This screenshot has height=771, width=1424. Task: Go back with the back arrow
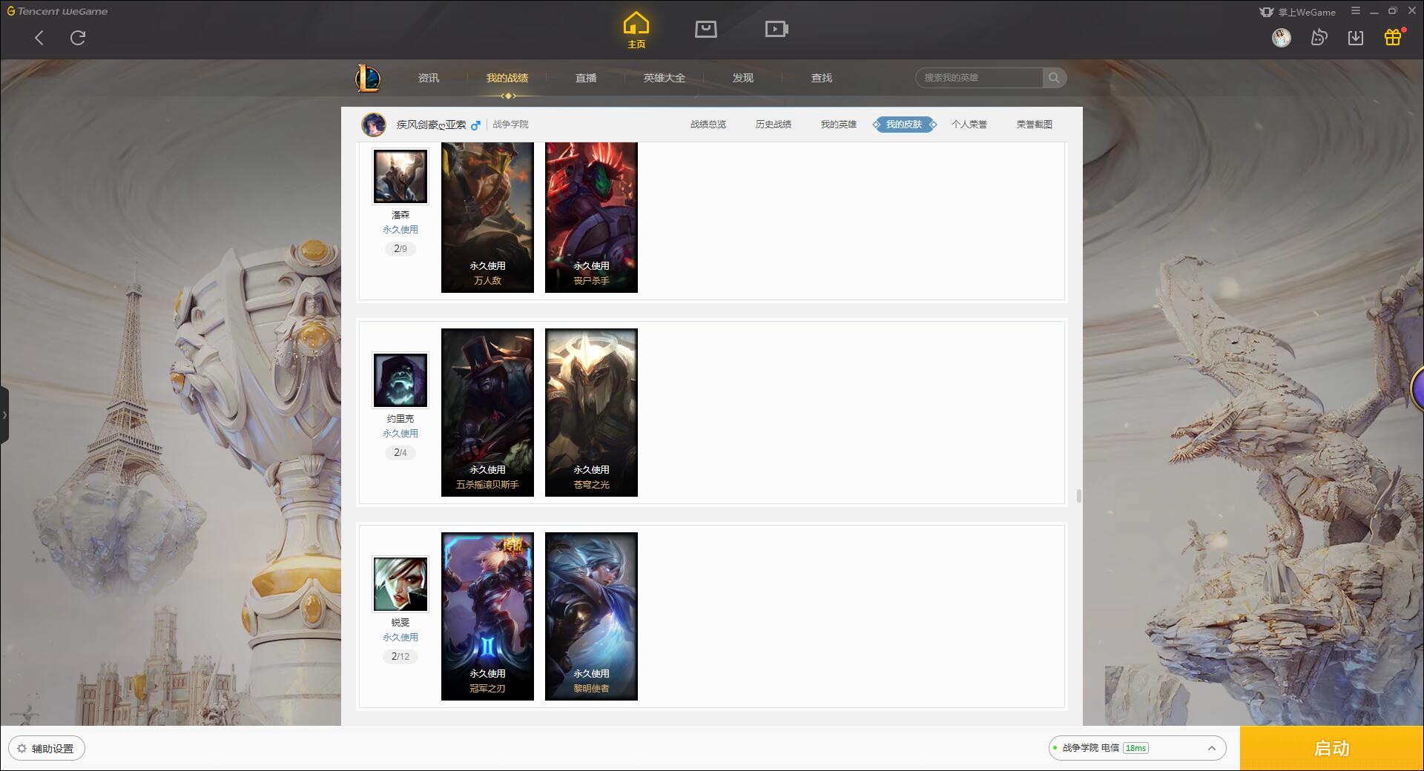coord(39,38)
